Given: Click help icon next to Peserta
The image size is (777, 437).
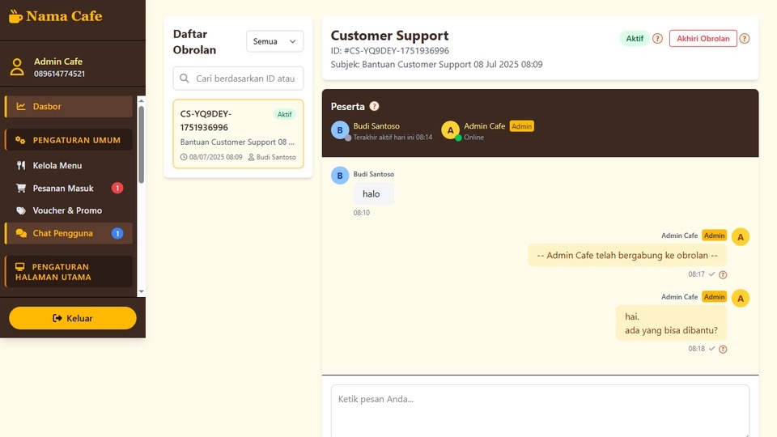Looking at the screenshot, I should pyautogui.click(x=374, y=106).
